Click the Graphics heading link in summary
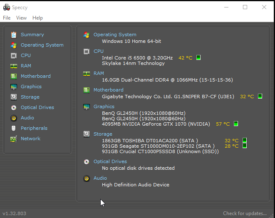This screenshot has width=275, height=218. (x=104, y=107)
